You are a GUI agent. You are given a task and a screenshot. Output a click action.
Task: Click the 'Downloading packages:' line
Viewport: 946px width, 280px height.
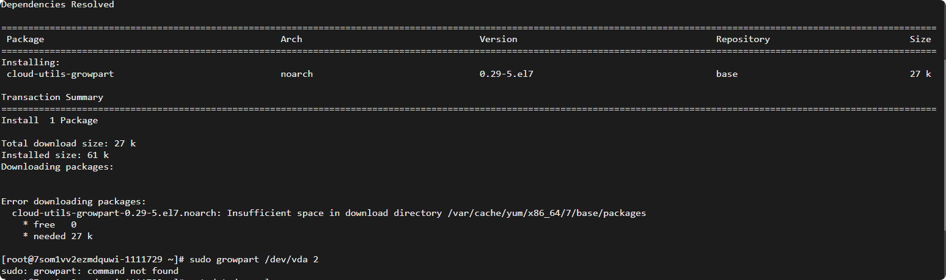pos(57,167)
